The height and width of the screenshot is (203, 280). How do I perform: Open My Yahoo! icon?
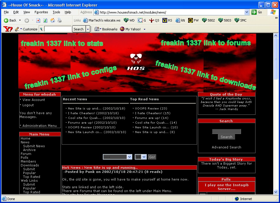pyautogui.click(x=122, y=29)
